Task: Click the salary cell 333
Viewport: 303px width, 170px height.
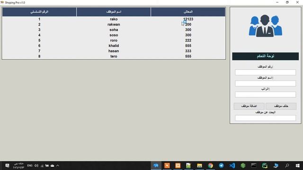Action: click(188, 51)
